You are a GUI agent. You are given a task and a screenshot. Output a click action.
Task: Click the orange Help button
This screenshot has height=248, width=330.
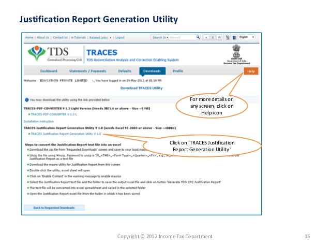(x=251, y=71)
